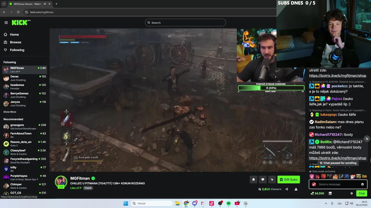Open Classybeef recommended channel
Viewport: 371px width, 208px height.
[x=25, y=152]
